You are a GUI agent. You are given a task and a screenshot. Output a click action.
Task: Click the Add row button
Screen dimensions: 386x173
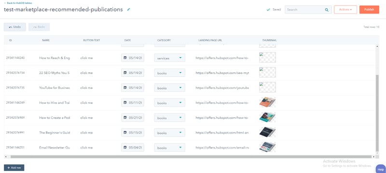[x=14, y=168]
